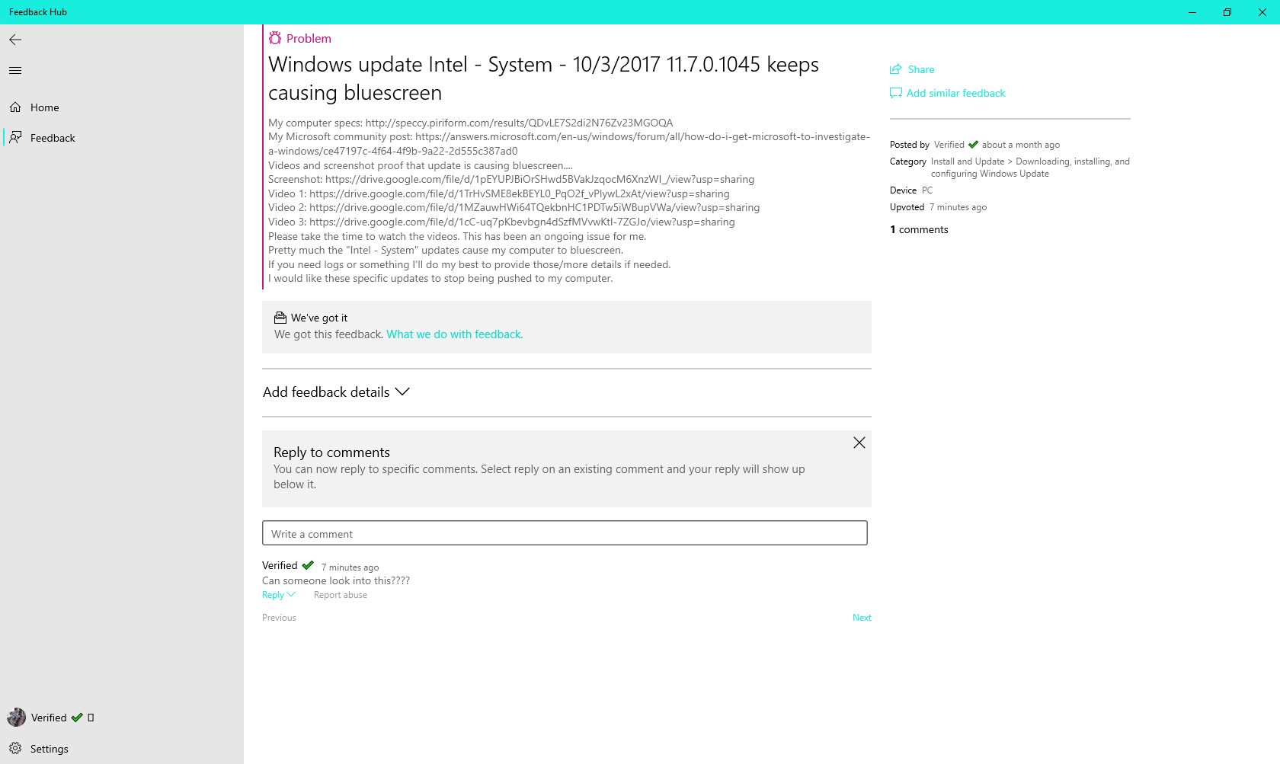
Task: Open What we do with feedback link
Action: pyautogui.click(x=455, y=334)
